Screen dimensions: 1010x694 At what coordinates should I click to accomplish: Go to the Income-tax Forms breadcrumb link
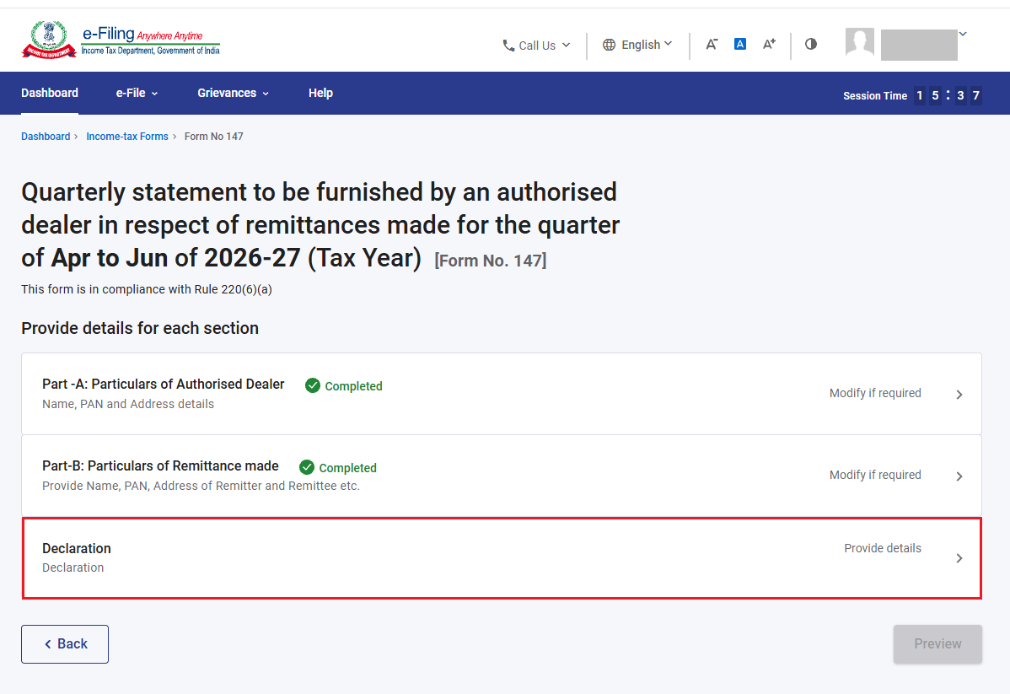(x=127, y=137)
